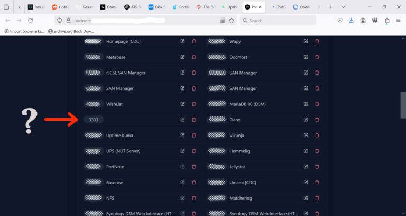
Task: Delete the Baserow port entry
Action: pyautogui.click(x=193, y=182)
